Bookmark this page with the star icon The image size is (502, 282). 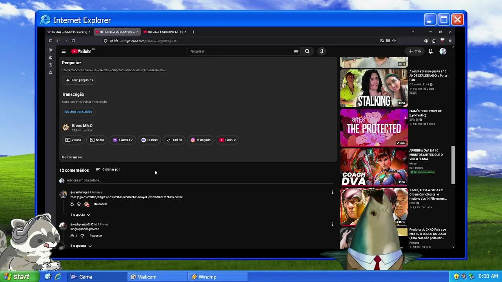coord(394,41)
